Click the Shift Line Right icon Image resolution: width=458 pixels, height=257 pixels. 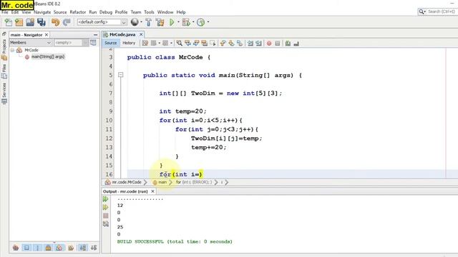click(x=258, y=43)
